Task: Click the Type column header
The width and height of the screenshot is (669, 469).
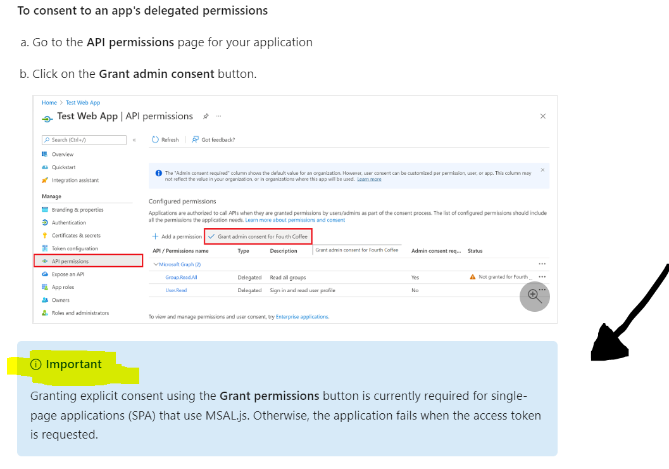Action: (243, 251)
